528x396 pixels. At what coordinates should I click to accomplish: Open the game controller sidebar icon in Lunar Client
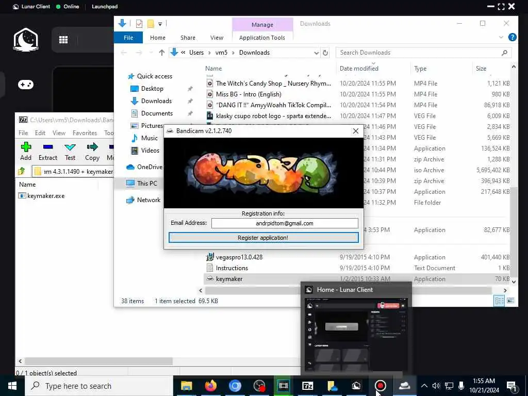click(x=26, y=85)
